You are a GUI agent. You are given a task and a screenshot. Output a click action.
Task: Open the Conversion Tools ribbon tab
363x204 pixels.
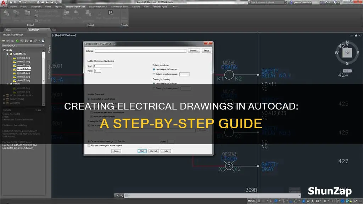[x=119, y=7]
